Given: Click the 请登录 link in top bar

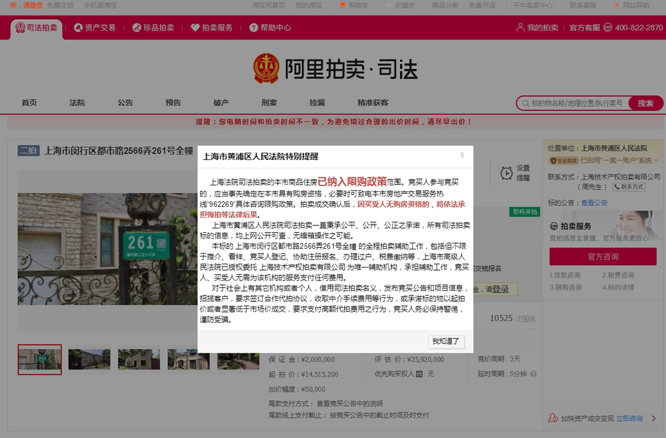Looking at the screenshot, I should 33,5.
